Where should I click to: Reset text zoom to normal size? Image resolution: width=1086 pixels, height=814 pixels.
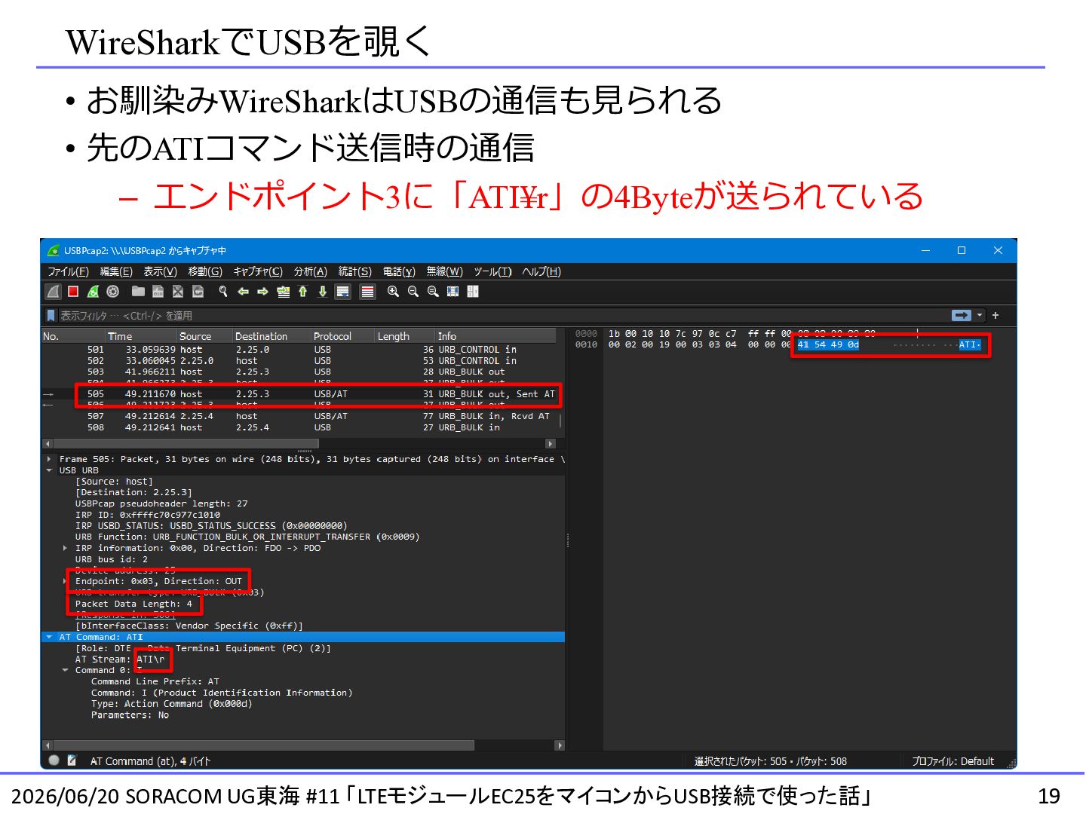click(x=433, y=292)
